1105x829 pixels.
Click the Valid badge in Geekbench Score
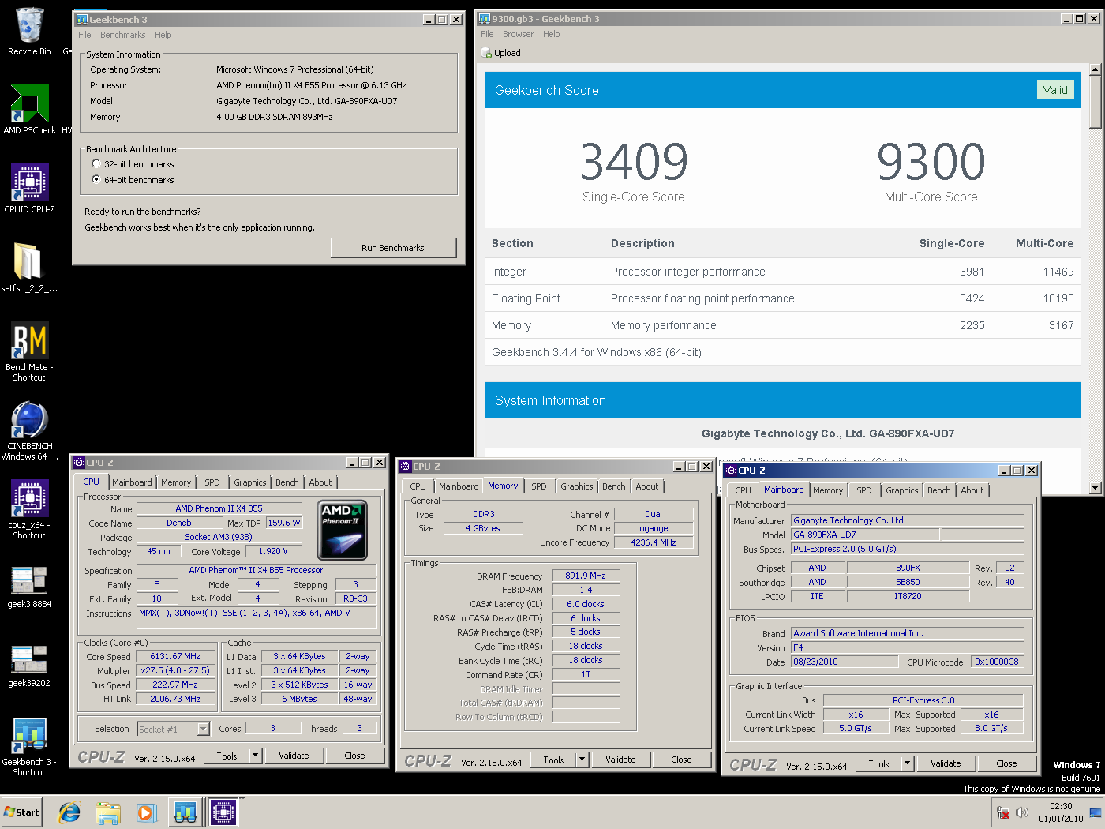pos(1055,90)
